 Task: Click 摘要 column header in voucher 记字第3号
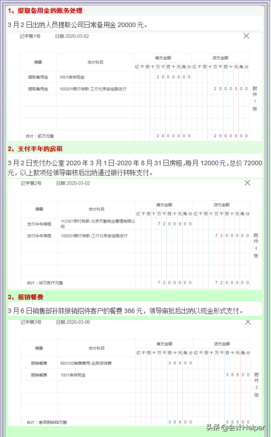click(x=39, y=348)
